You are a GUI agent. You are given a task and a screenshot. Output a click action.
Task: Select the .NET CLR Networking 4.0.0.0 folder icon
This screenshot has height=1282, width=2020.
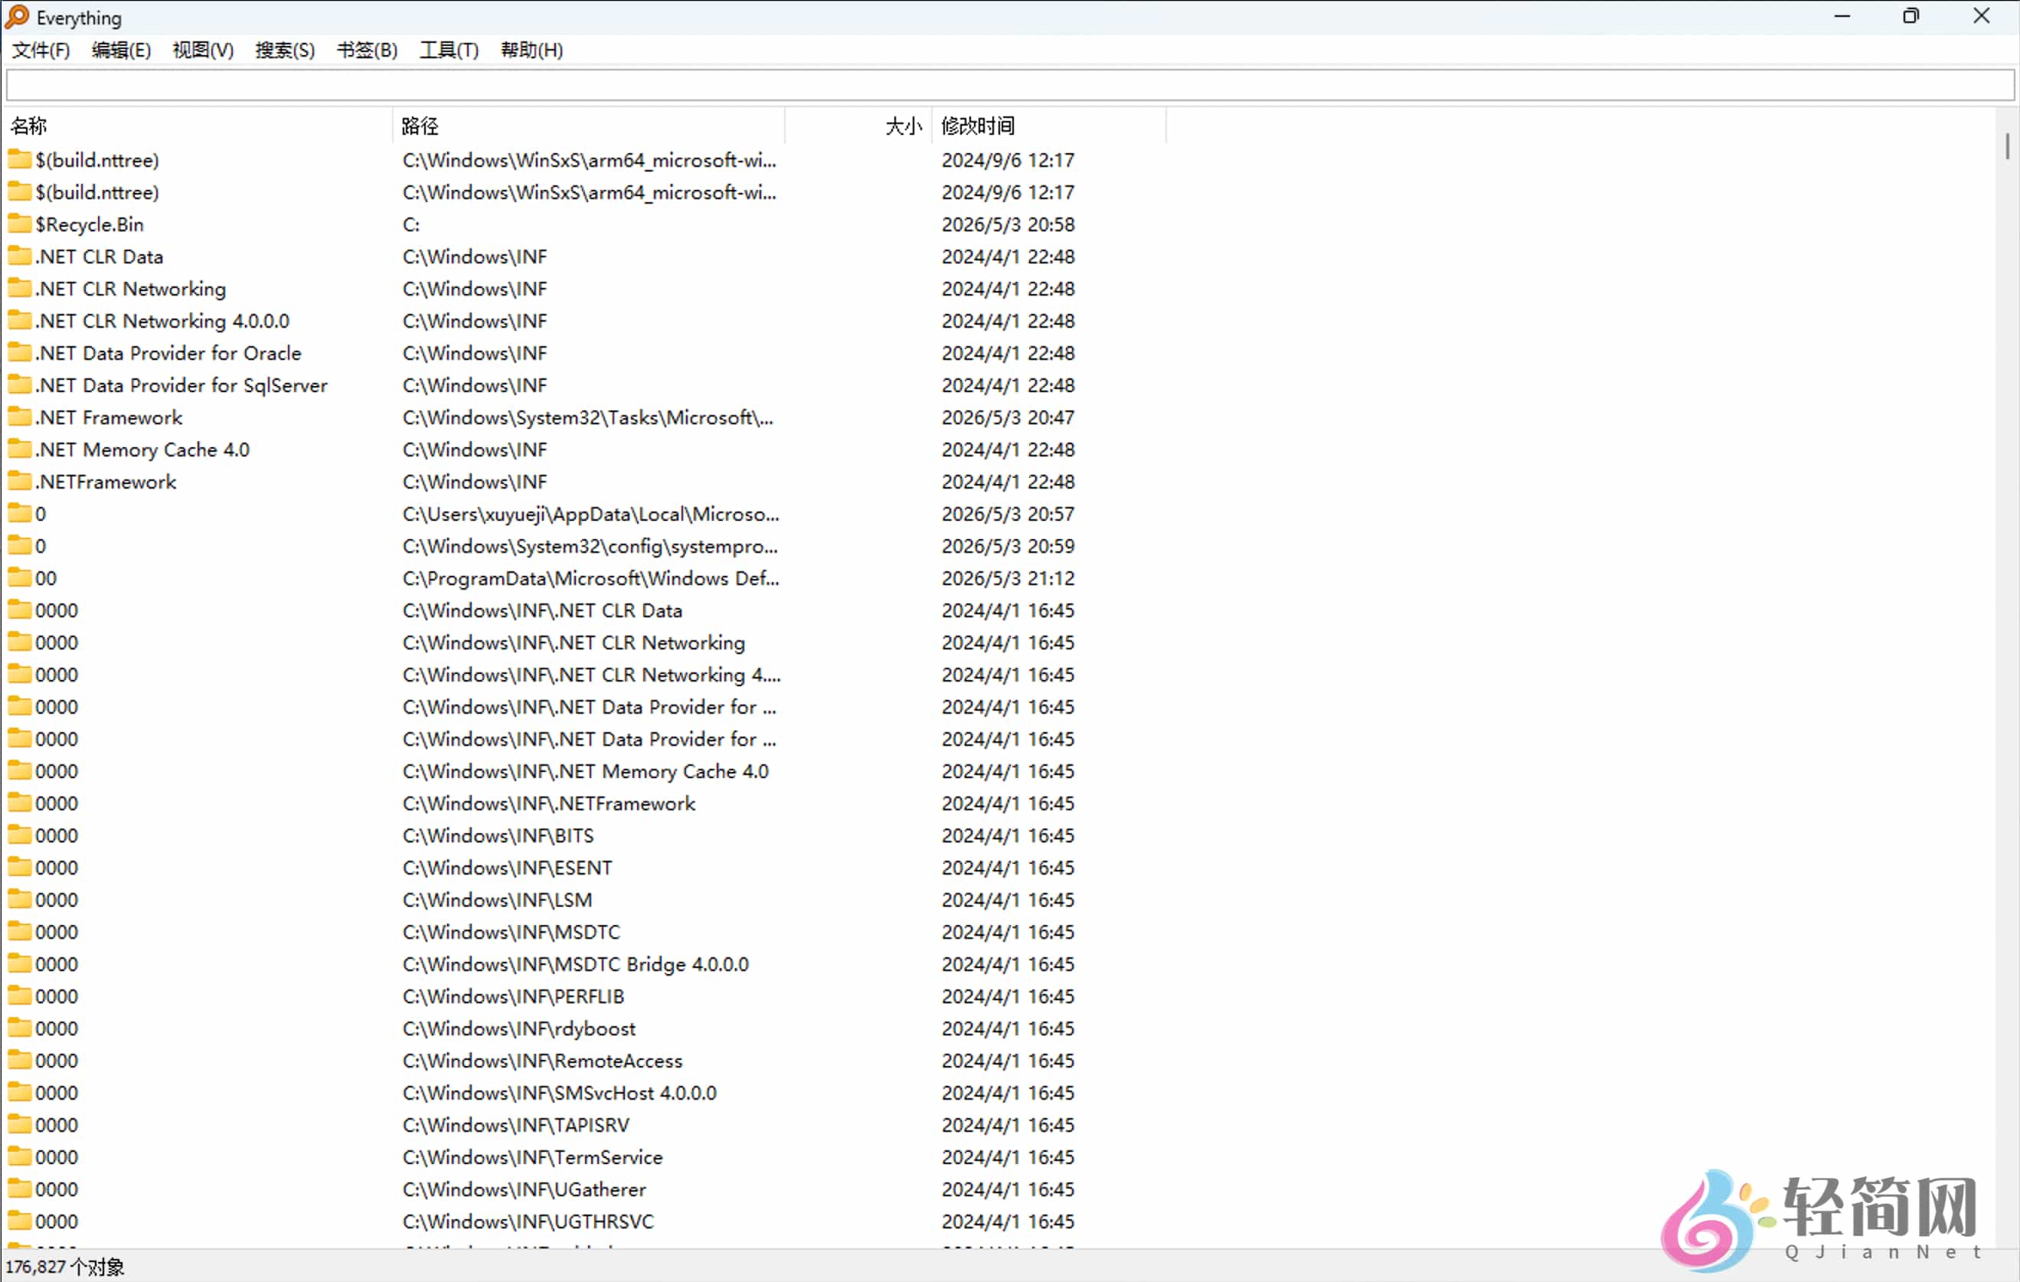[x=19, y=319]
